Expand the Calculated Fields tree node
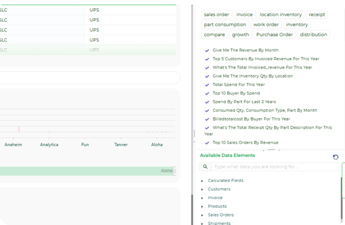 point(202,181)
